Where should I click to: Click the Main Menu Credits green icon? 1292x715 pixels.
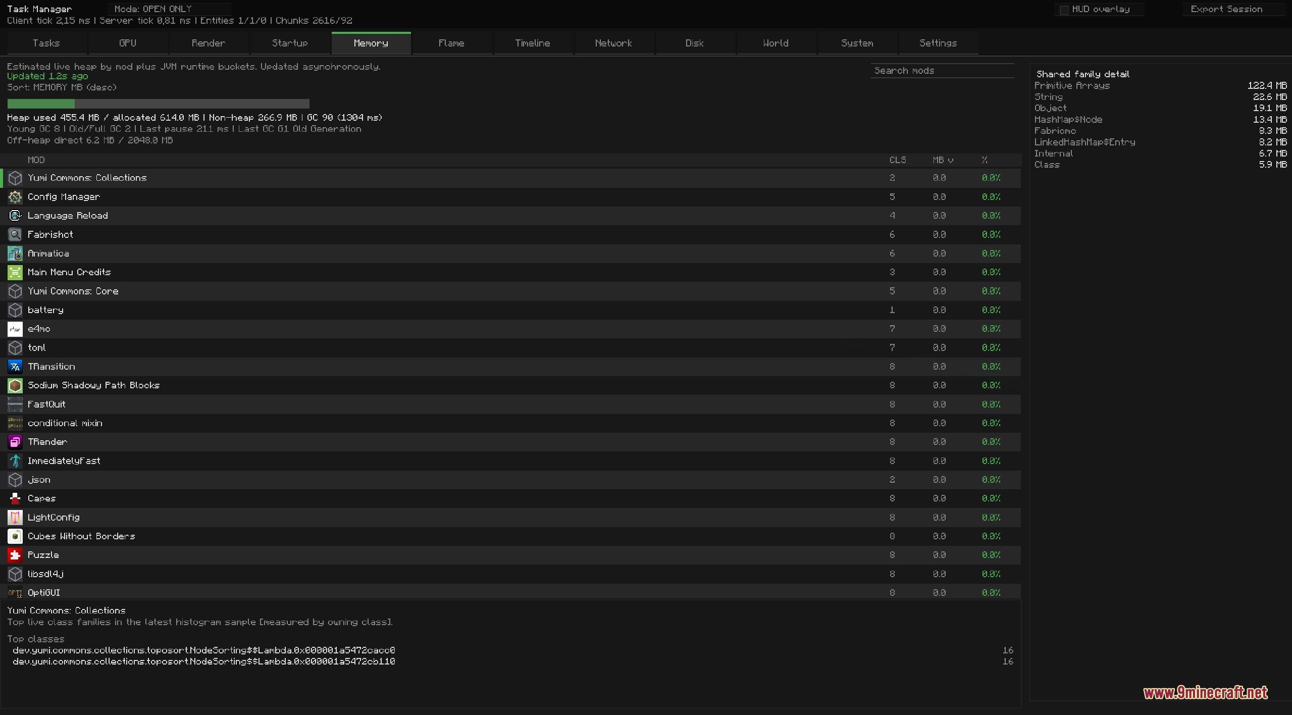pos(15,272)
